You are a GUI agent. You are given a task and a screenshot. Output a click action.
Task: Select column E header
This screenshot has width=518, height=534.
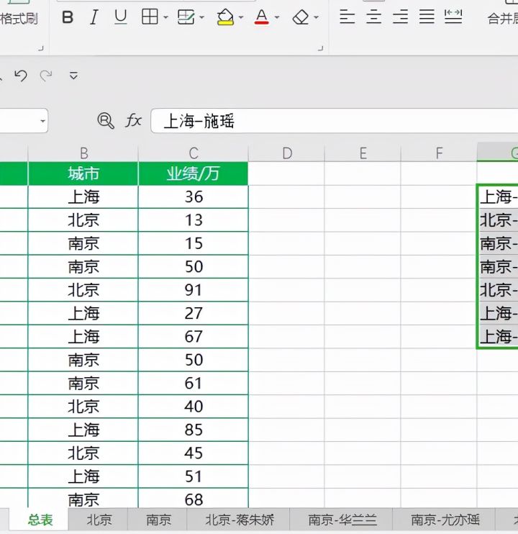[x=363, y=153]
